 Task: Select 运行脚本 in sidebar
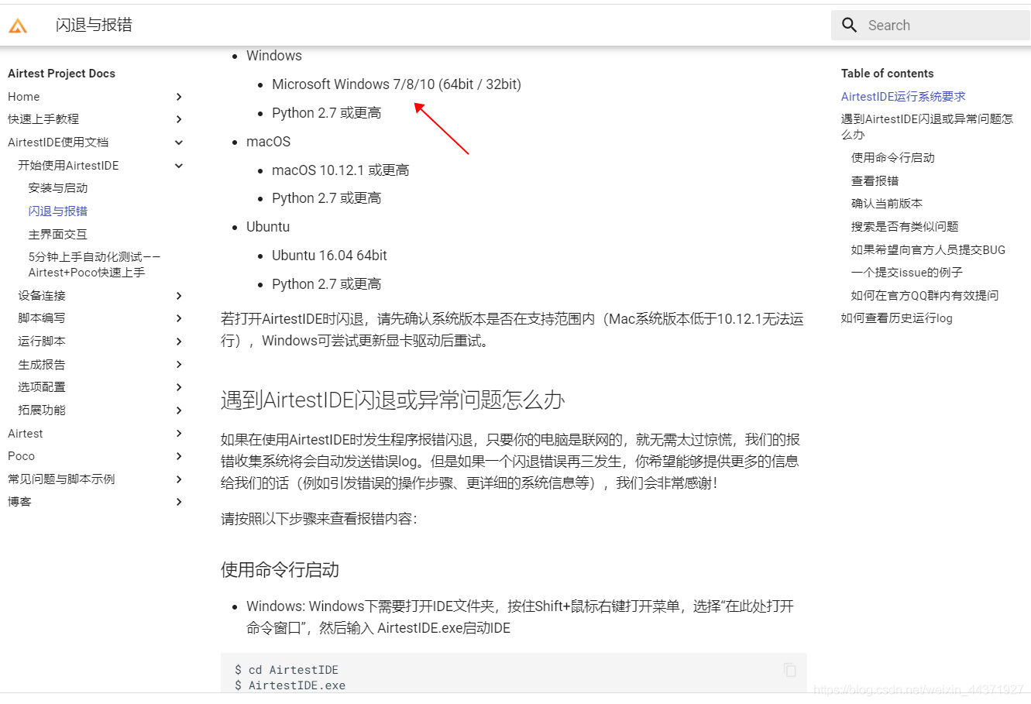click(x=42, y=342)
